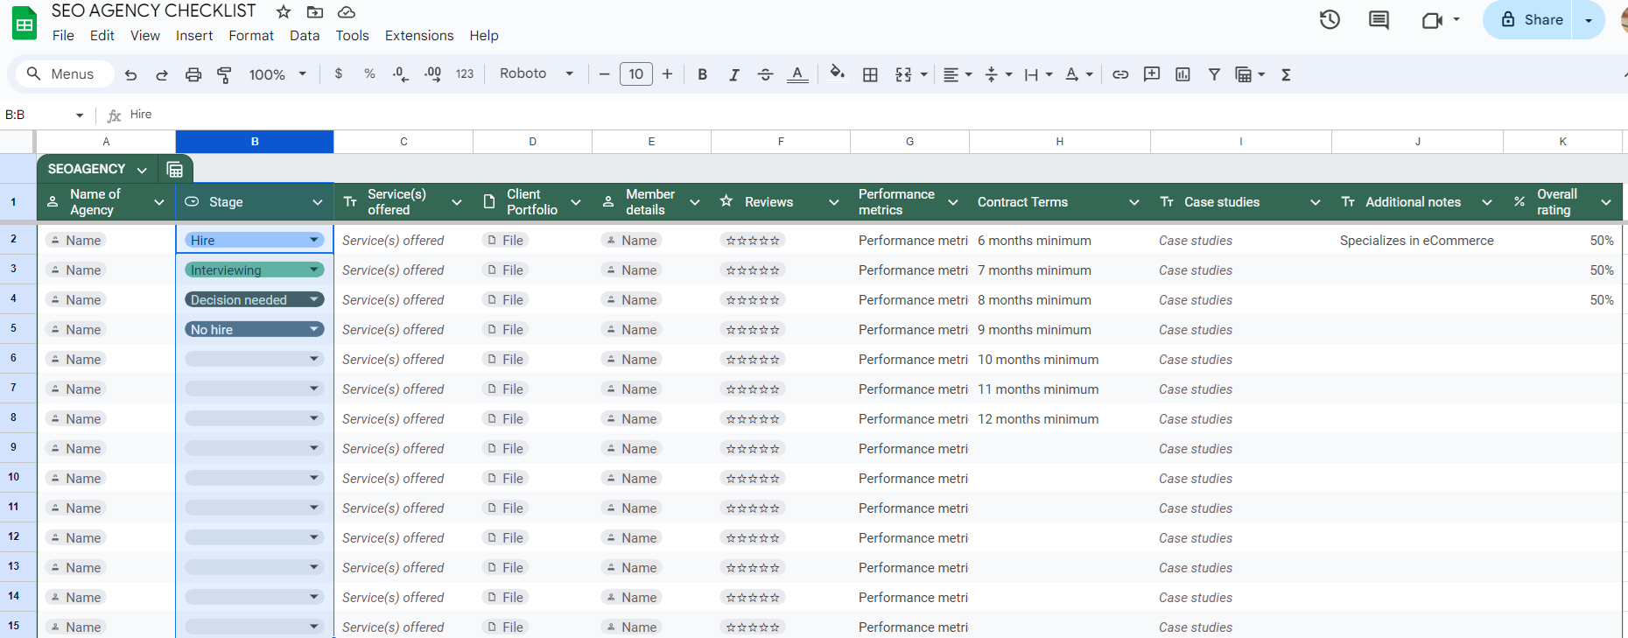Open the borders tool
1628x638 pixels.
point(870,74)
